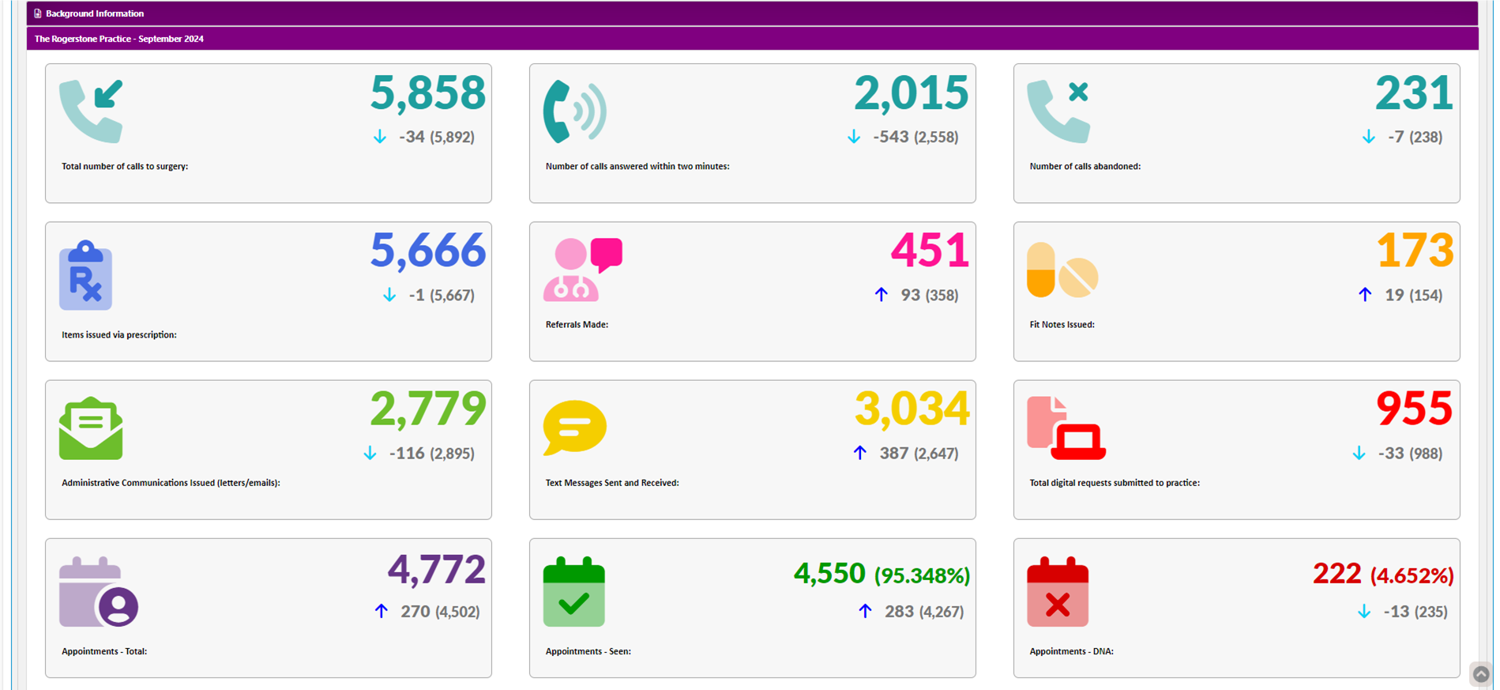
Task: Click the ringing phone answered-calls icon
Action: tap(575, 111)
